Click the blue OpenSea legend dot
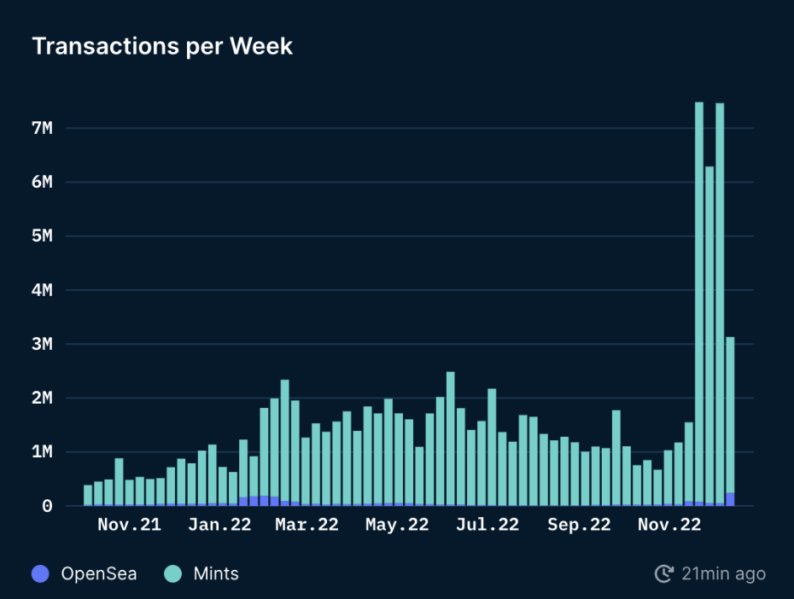The image size is (794, 599). click(x=39, y=573)
